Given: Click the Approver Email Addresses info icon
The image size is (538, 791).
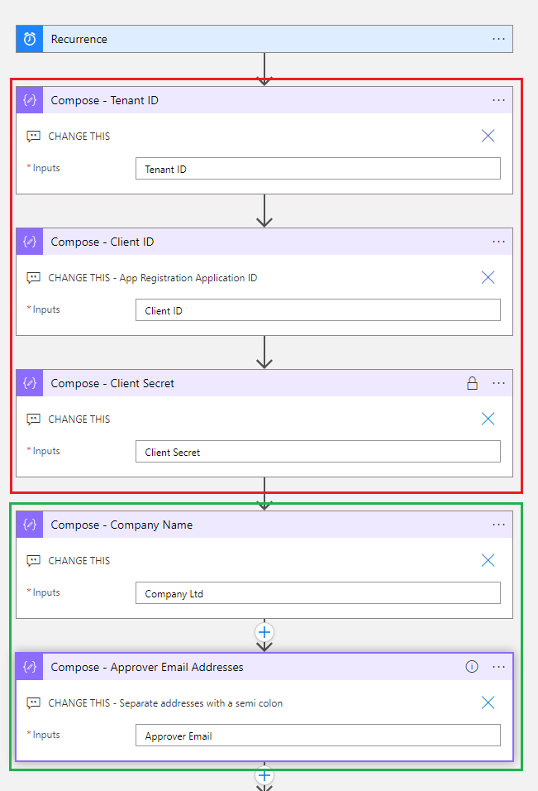Looking at the screenshot, I should [x=472, y=667].
